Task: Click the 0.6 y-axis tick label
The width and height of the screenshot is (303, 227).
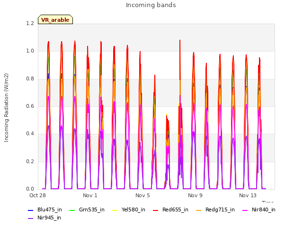Action: (x=30, y=106)
